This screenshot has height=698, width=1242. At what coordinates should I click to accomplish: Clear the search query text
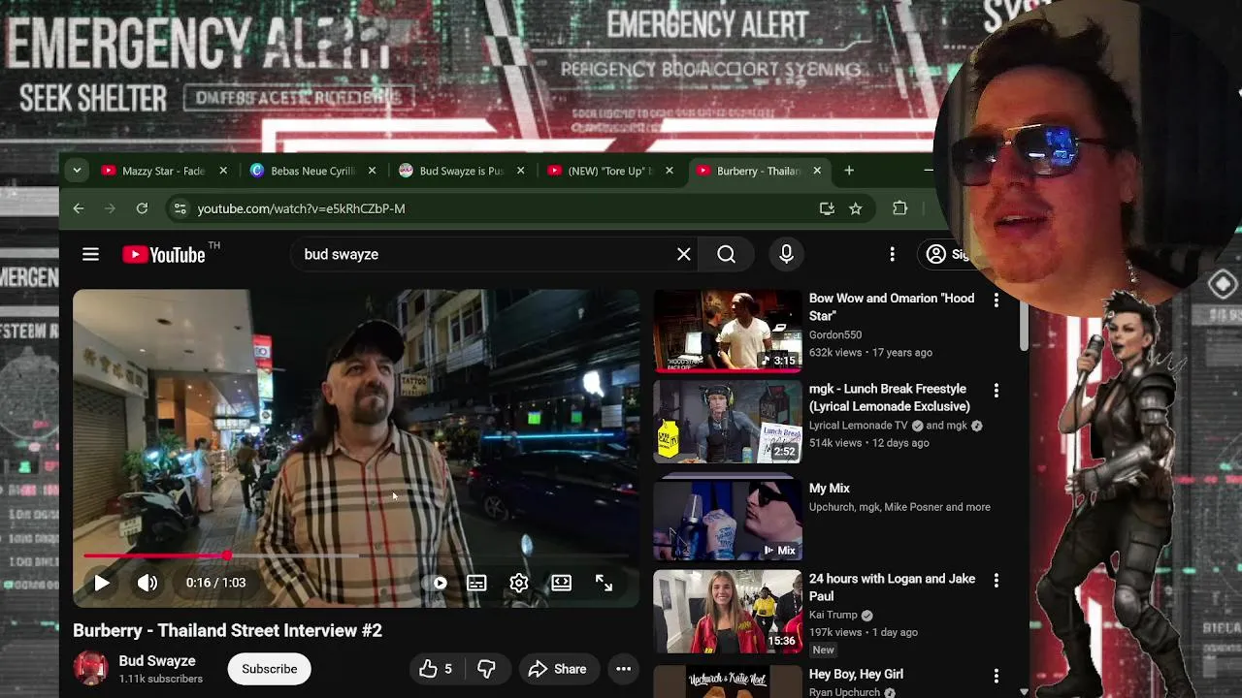684,254
